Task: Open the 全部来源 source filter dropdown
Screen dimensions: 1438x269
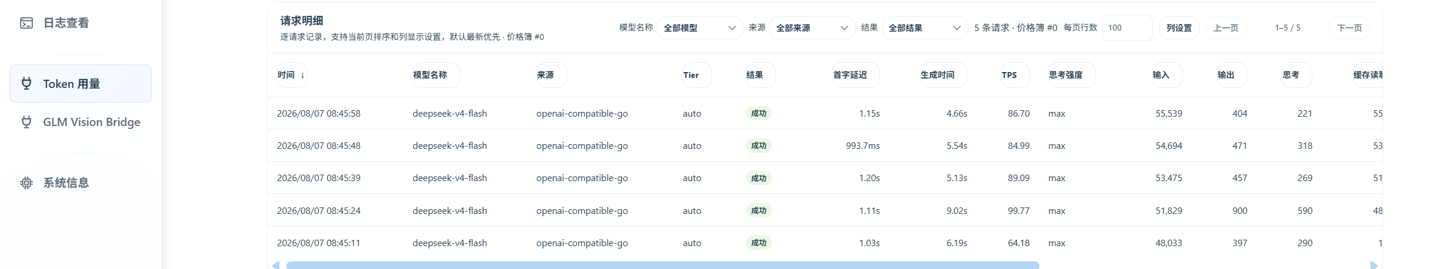Action: click(812, 28)
